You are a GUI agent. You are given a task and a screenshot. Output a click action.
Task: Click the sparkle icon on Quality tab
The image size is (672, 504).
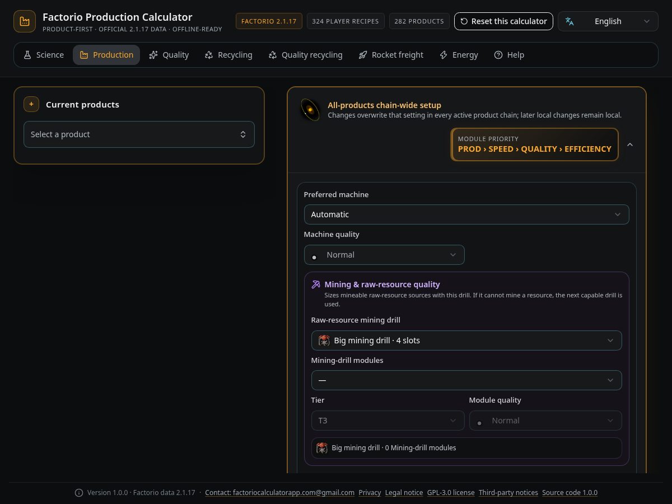pos(153,55)
